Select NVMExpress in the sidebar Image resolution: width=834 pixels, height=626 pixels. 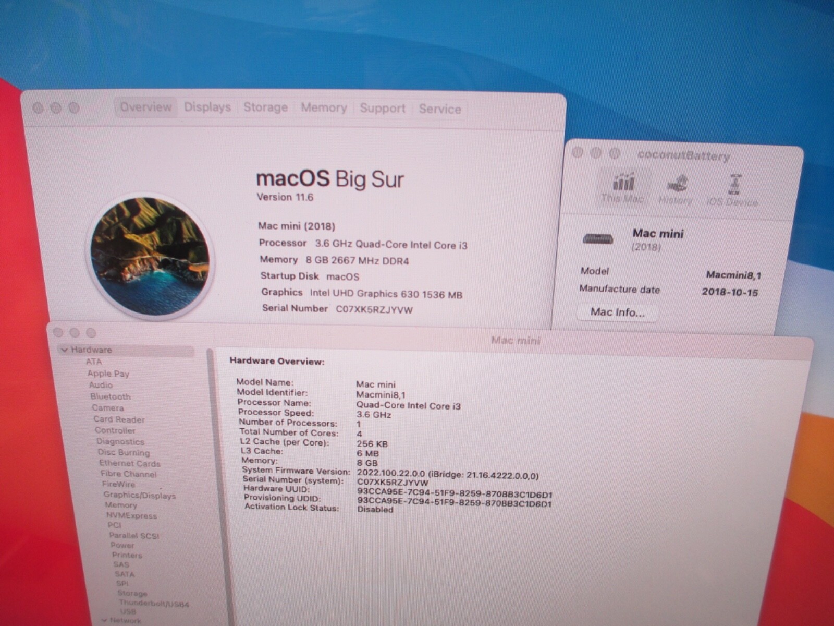pos(131,515)
